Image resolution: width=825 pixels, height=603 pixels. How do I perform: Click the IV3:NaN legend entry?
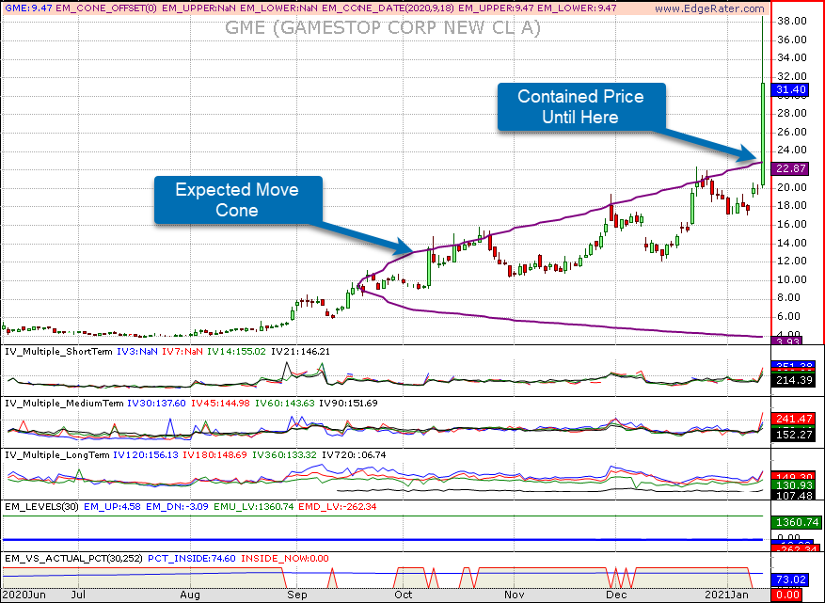pos(136,352)
